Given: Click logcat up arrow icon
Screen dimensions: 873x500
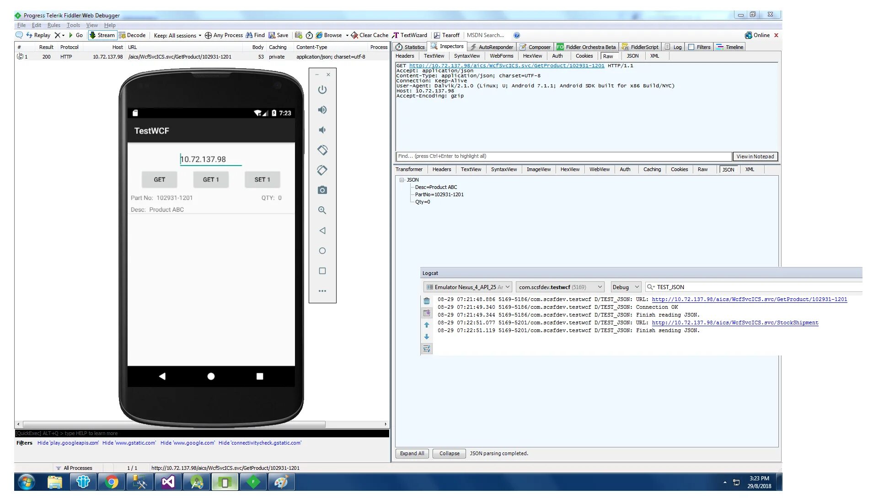Looking at the screenshot, I should [x=427, y=325].
